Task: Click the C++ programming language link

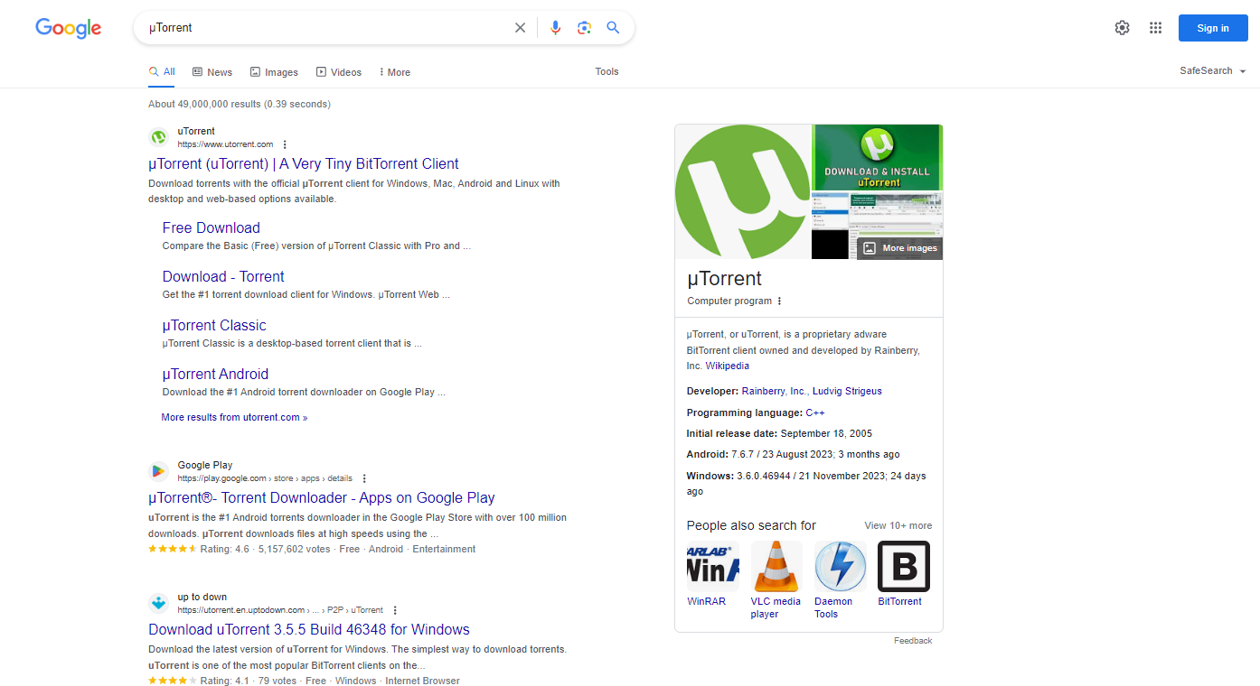Action: [x=815, y=413]
